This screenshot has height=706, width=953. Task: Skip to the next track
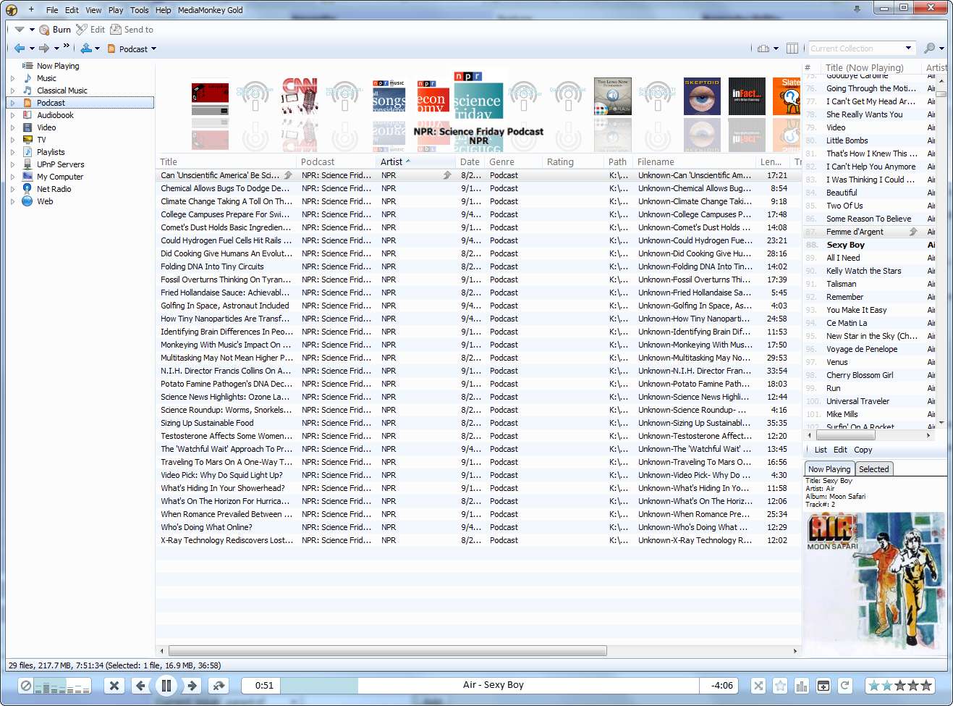(x=192, y=685)
